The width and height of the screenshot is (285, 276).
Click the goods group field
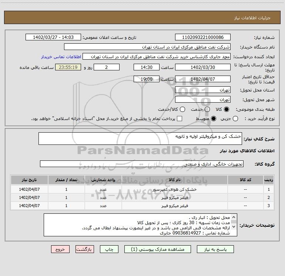pos(142,164)
